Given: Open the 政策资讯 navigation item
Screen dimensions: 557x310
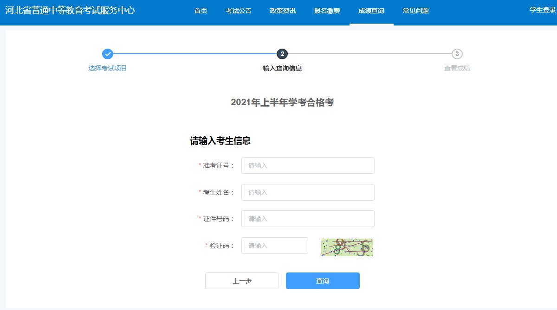Looking at the screenshot, I should 283,11.
